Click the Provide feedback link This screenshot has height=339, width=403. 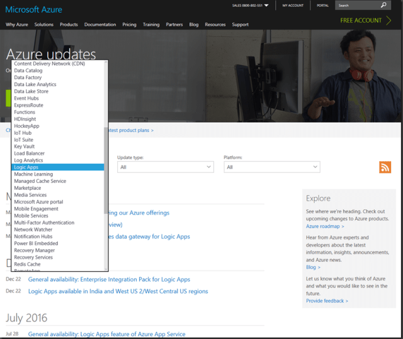(327, 301)
